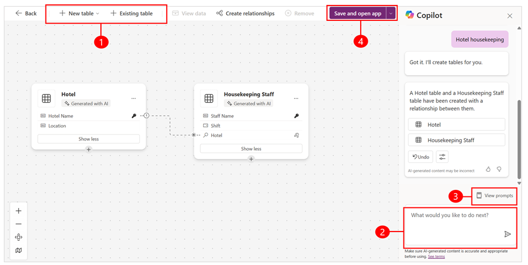Viewport: 528px width, 265px height.
Task: Open the Hotel table more options menu
Action: pos(134,99)
